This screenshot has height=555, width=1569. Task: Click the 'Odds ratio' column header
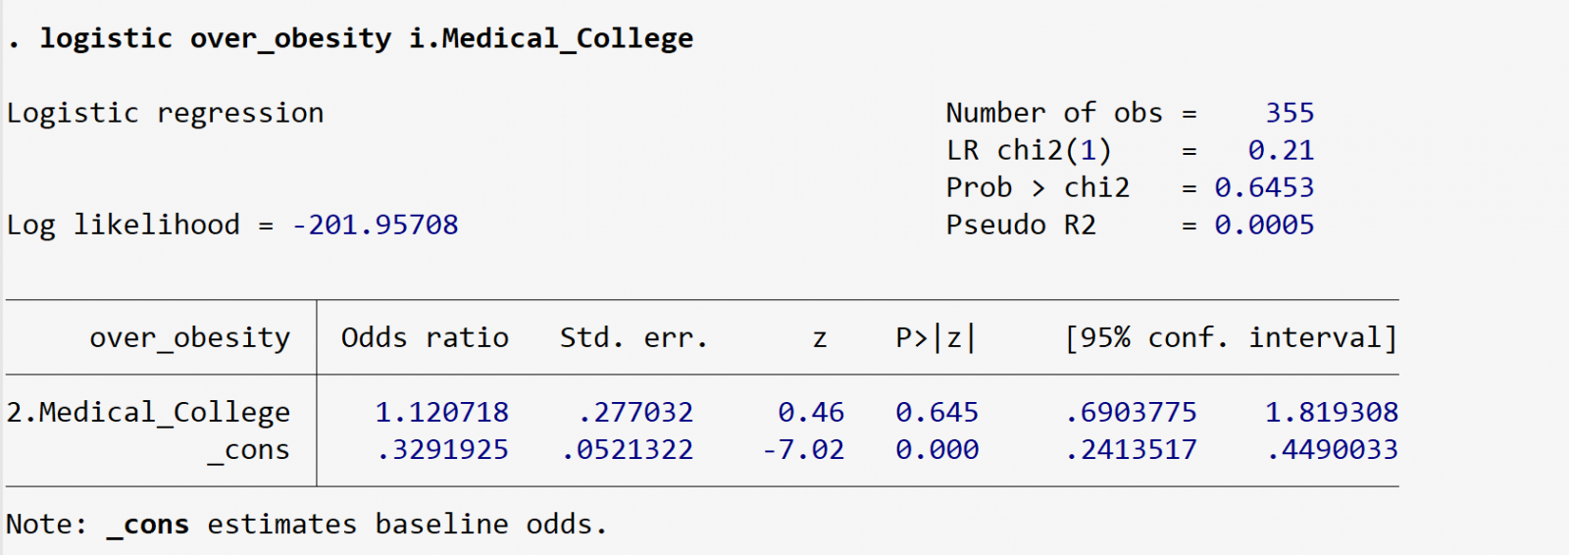click(425, 337)
